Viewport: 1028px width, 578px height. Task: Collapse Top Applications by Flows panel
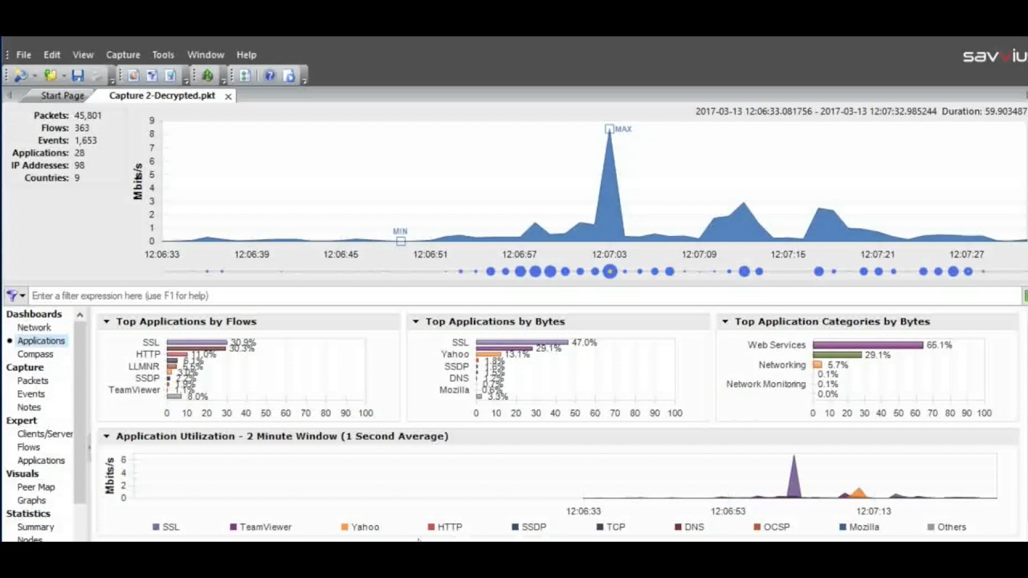(x=106, y=321)
